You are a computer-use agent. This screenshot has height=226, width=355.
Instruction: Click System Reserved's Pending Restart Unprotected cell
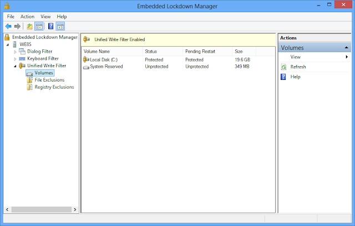197,67
